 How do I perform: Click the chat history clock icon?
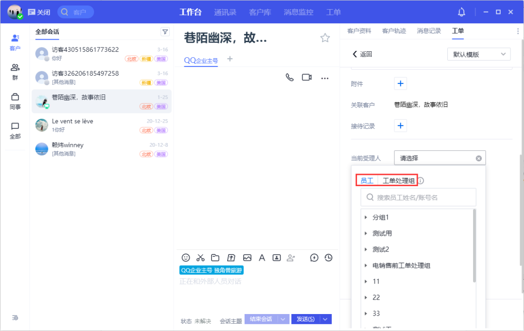328,257
